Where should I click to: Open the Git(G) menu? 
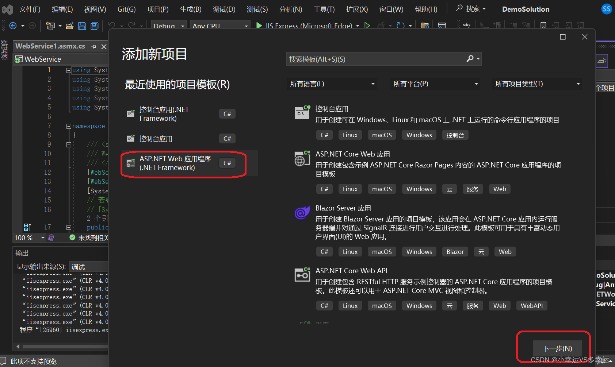[126, 9]
